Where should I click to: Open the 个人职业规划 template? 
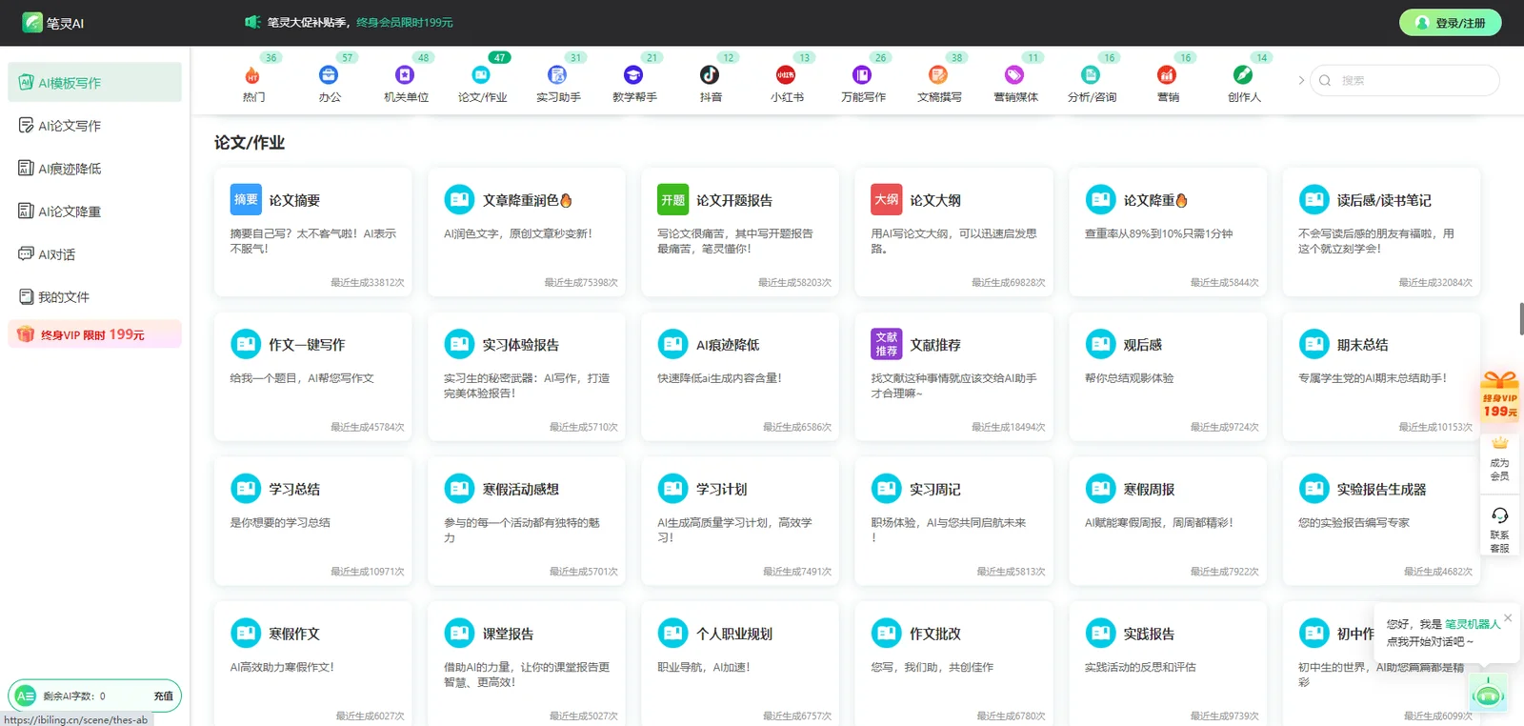pyautogui.click(x=740, y=664)
